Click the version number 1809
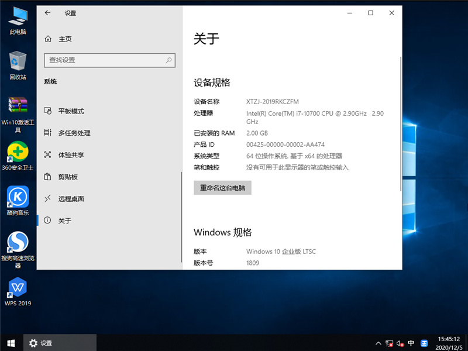468x351 pixels. (x=253, y=263)
